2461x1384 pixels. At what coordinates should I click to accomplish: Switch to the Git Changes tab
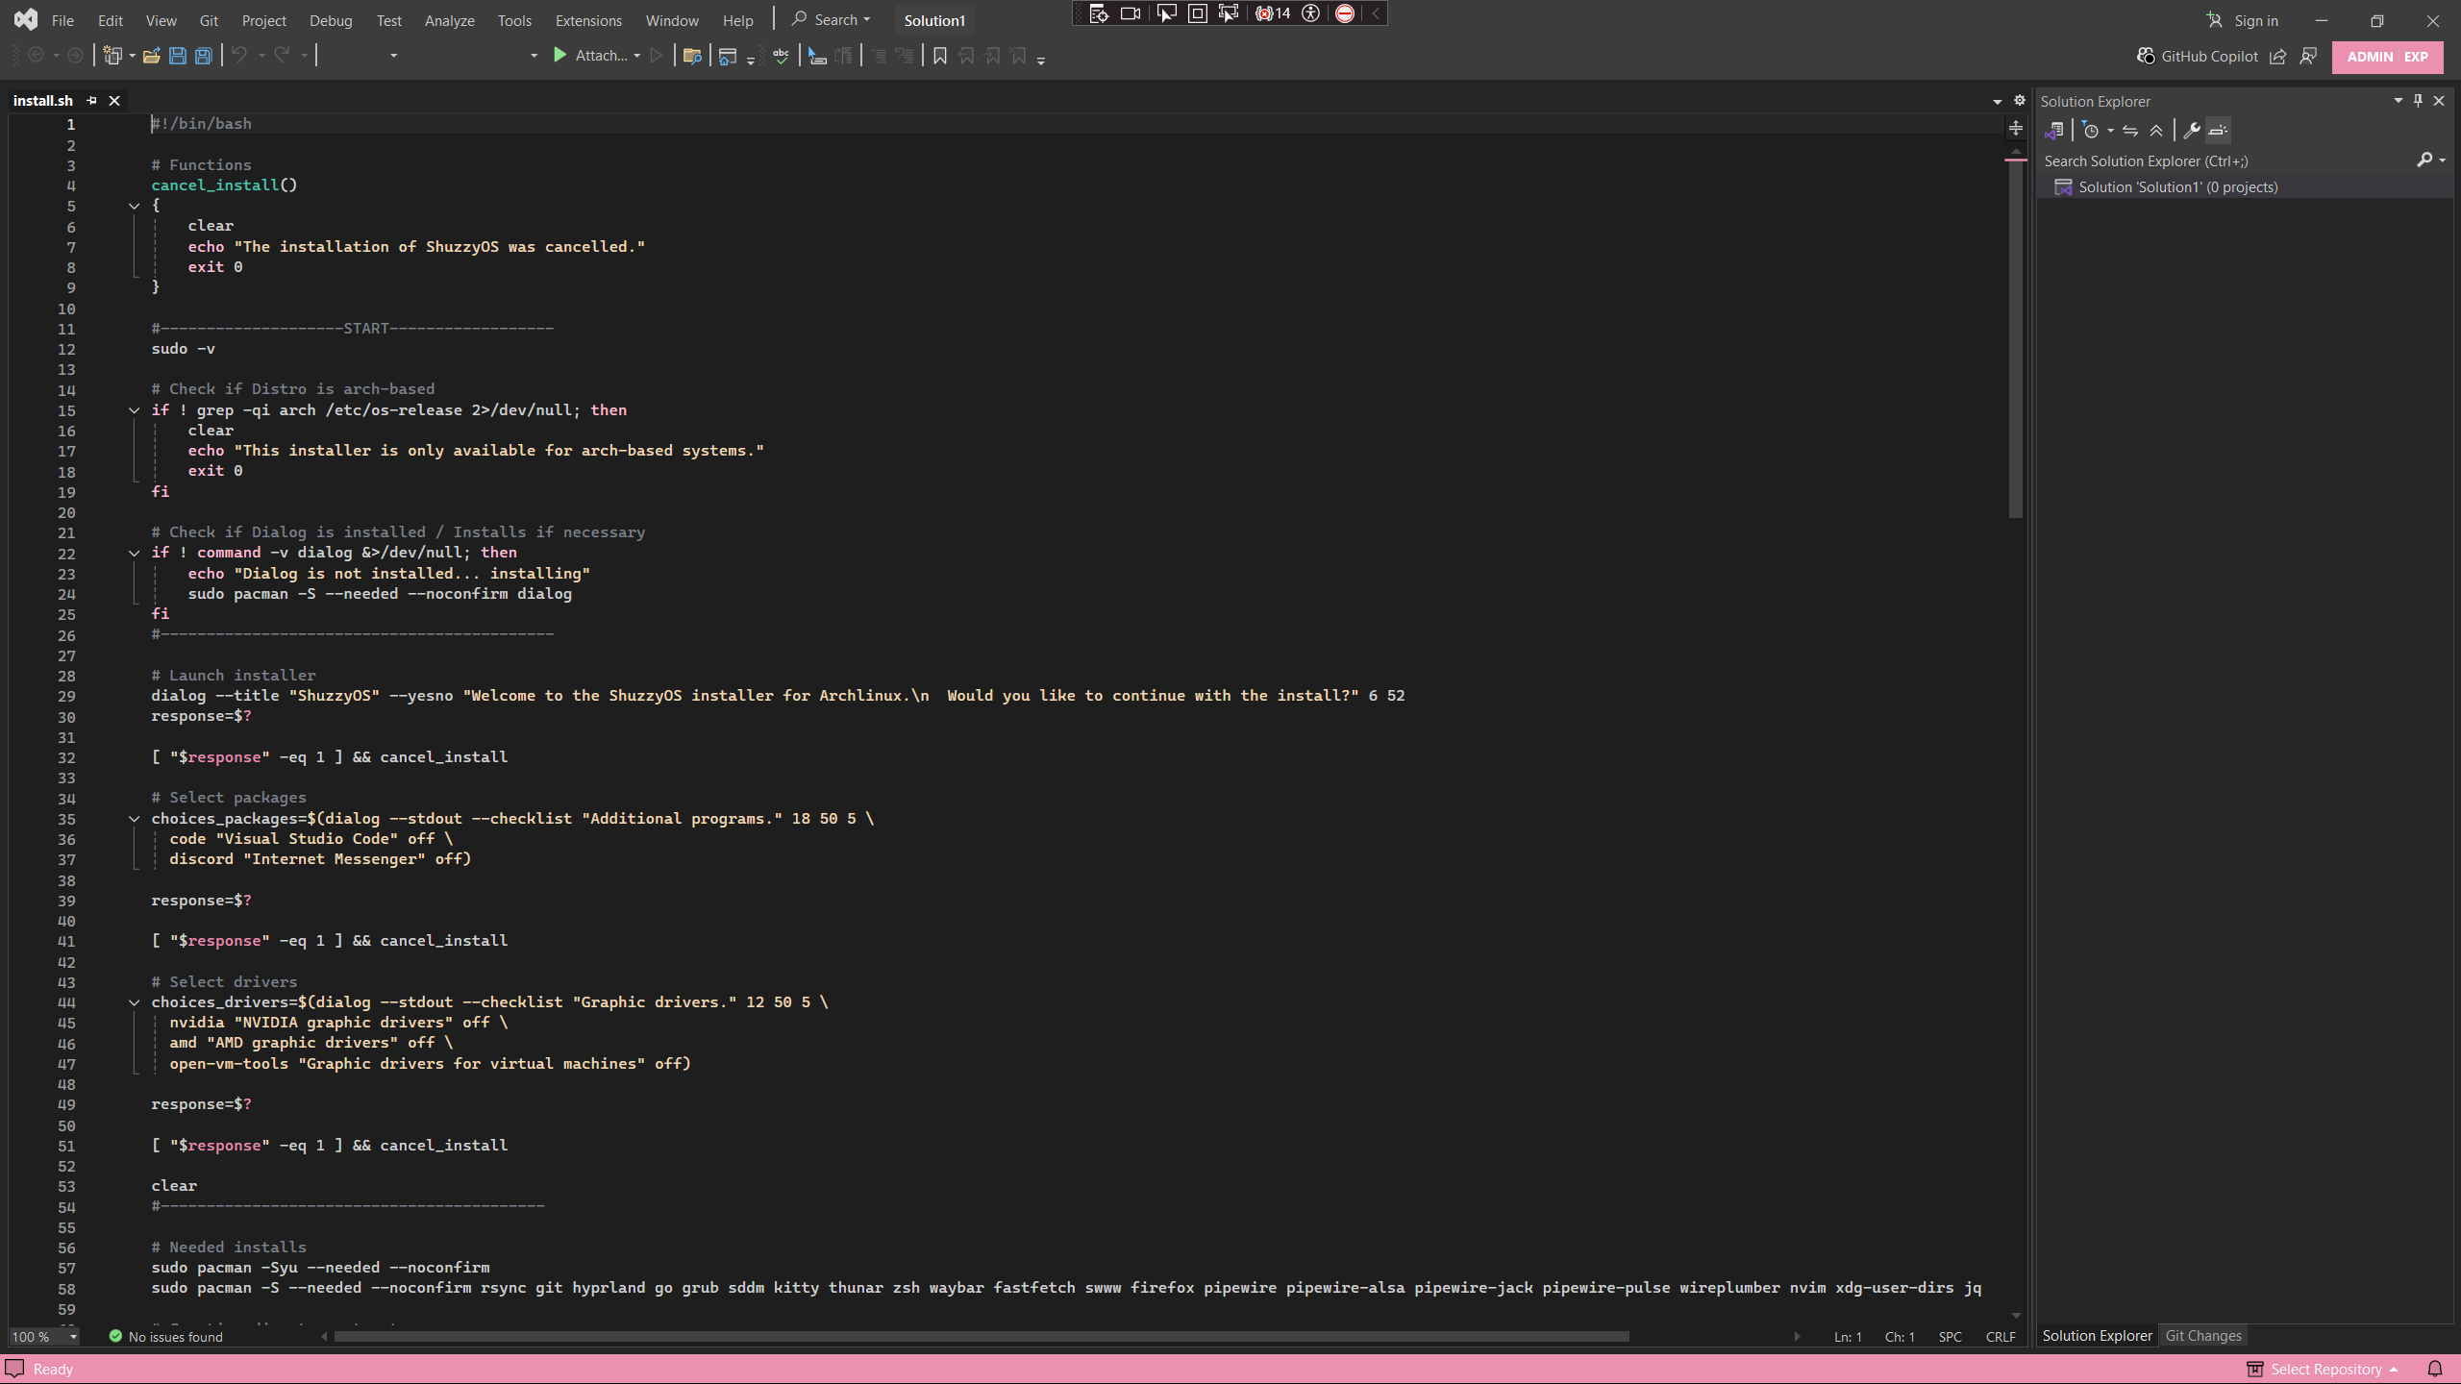2202,1335
